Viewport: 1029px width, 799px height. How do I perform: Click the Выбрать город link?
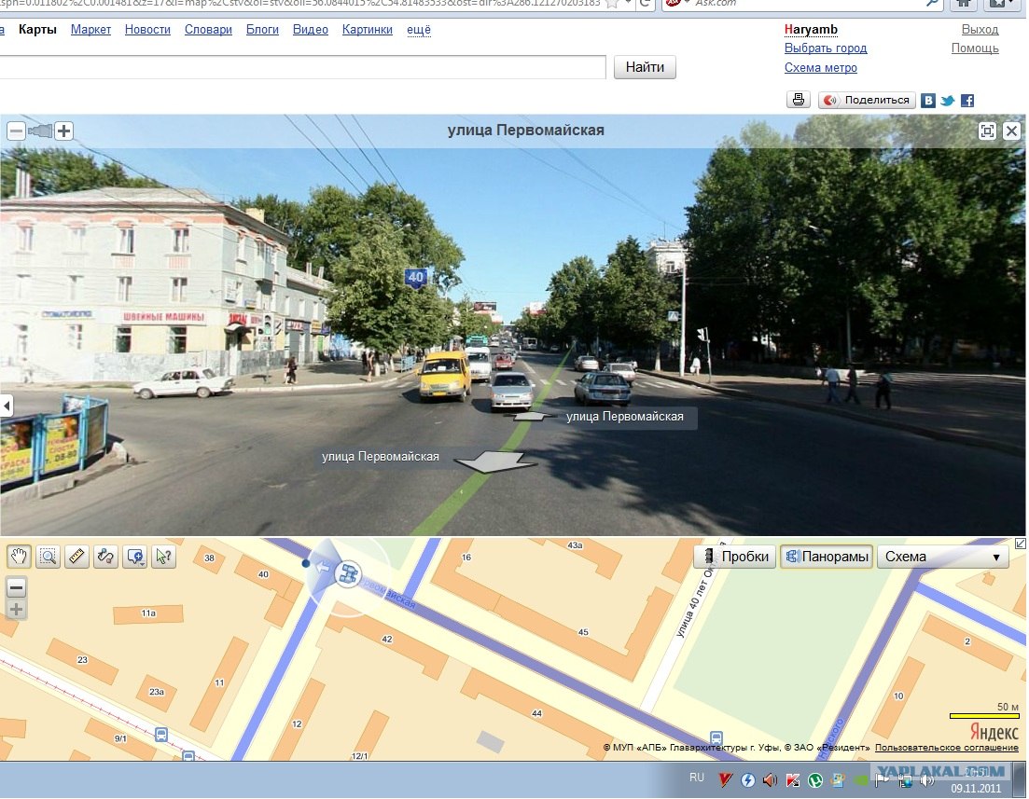point(826,48)
